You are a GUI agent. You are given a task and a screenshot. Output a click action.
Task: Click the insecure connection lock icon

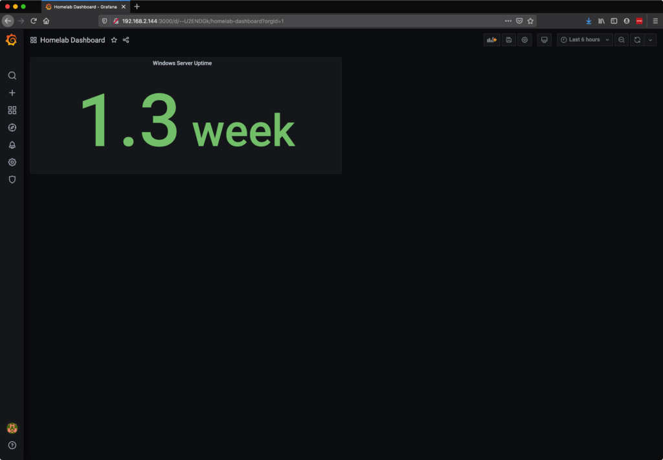point(116,21)
